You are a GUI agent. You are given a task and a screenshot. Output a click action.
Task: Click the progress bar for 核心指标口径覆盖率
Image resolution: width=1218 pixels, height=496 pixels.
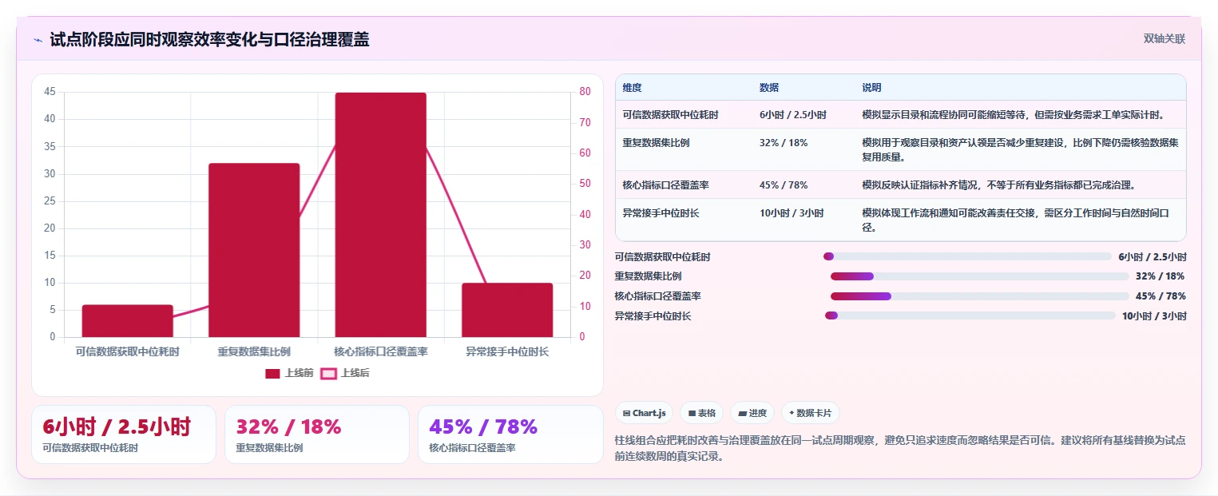coord(980,296)
